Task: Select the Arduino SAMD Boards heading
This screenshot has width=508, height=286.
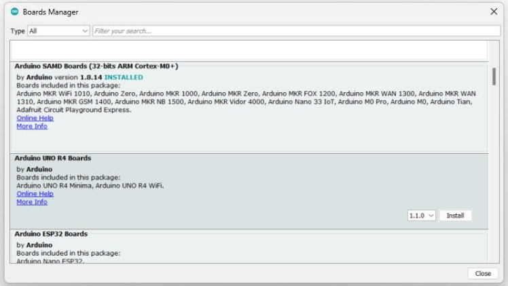Action: [x=96, y=66]
